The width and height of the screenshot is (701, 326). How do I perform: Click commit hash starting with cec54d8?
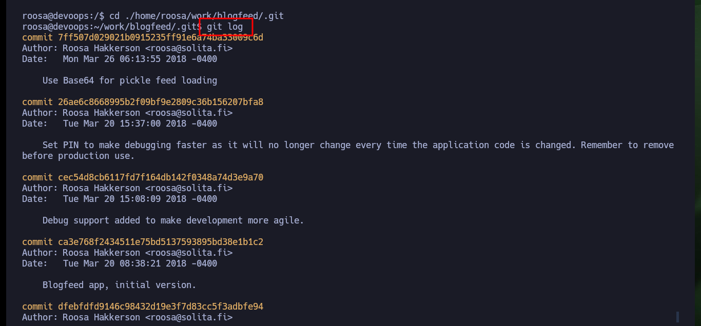click(x=161, y=177)
